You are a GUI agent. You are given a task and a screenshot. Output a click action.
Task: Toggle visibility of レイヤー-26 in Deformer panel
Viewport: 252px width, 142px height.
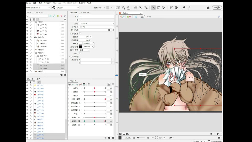[27, 88]
